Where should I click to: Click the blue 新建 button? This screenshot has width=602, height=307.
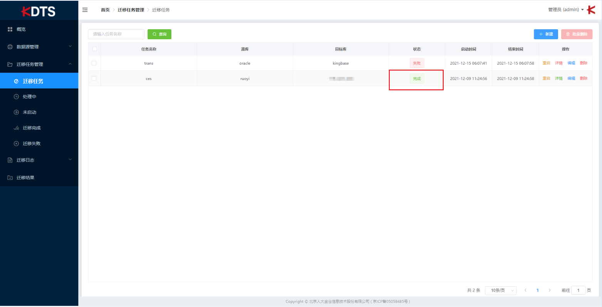tap(546, 34)
